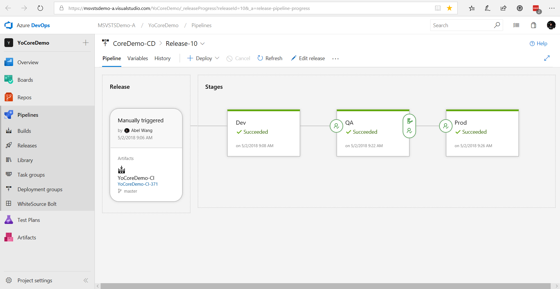
Task: Click the browser refresh icon
Action: click(x=40, y=8)
